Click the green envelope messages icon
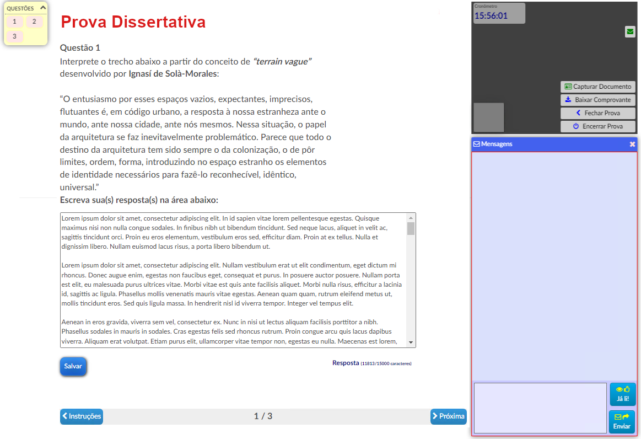The width and height of the screenshot is (641, 439). 630,32
